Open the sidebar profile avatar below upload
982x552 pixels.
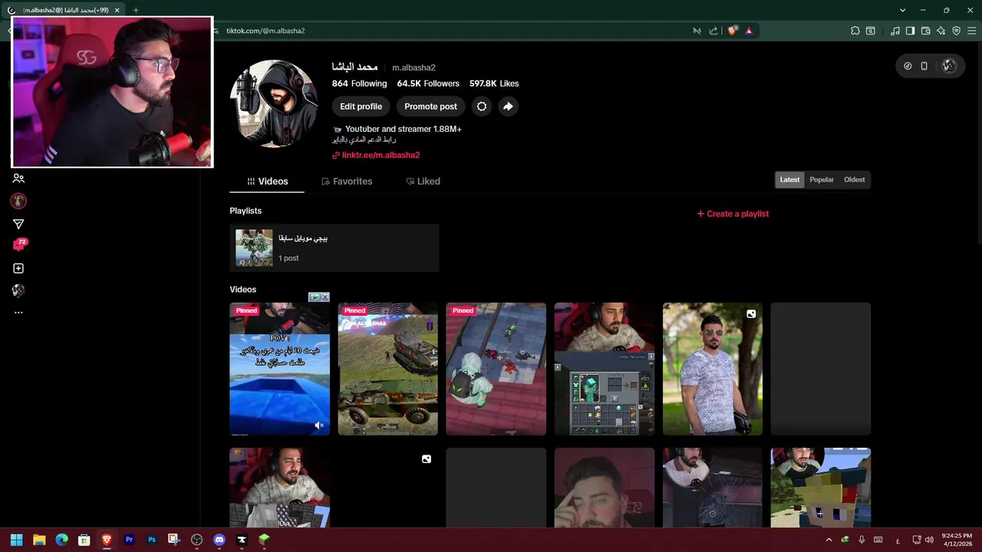point(18,291)
